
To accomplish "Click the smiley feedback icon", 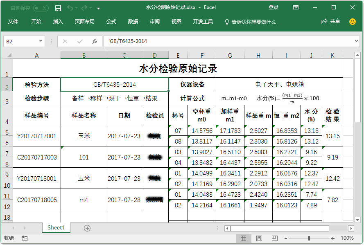I will pyautogui.click(x=353, y=22).
